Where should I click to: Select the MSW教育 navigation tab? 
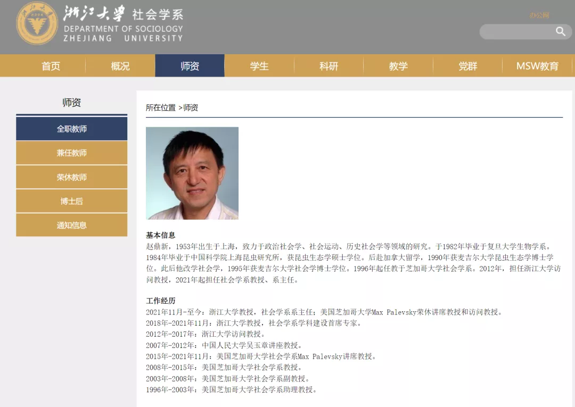pyautogui.click(x=537, y=66)
